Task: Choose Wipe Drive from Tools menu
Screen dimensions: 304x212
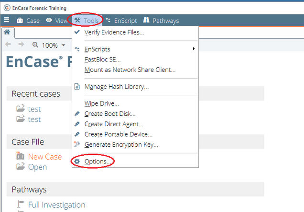Action: [101, 103]
